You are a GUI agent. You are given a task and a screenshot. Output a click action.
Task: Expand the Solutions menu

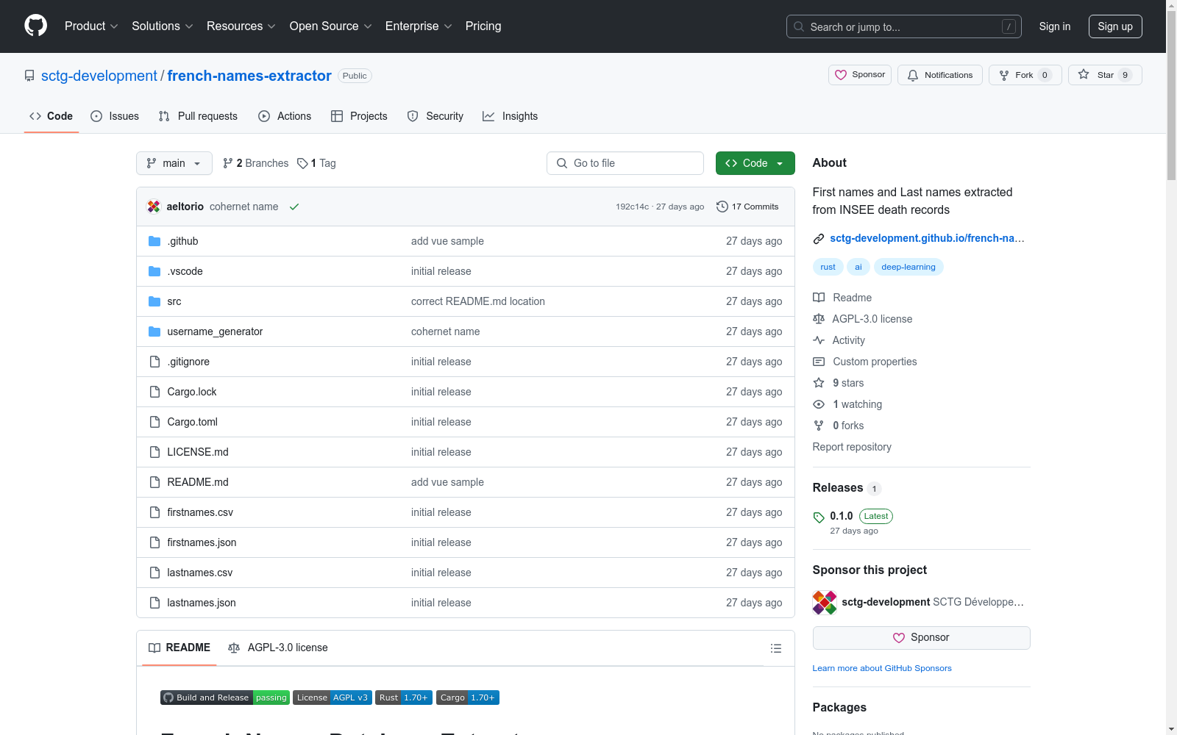(163, 26)
